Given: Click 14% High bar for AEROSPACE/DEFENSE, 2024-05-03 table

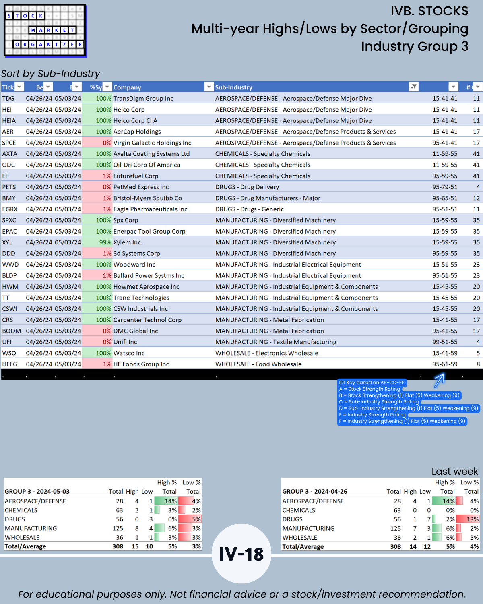Looking at the screenshot, I should click(x=166, y=501).
